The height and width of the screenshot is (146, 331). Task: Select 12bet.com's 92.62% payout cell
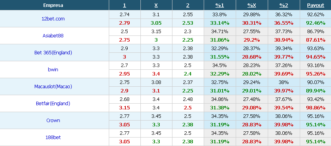tap(316, 15)
